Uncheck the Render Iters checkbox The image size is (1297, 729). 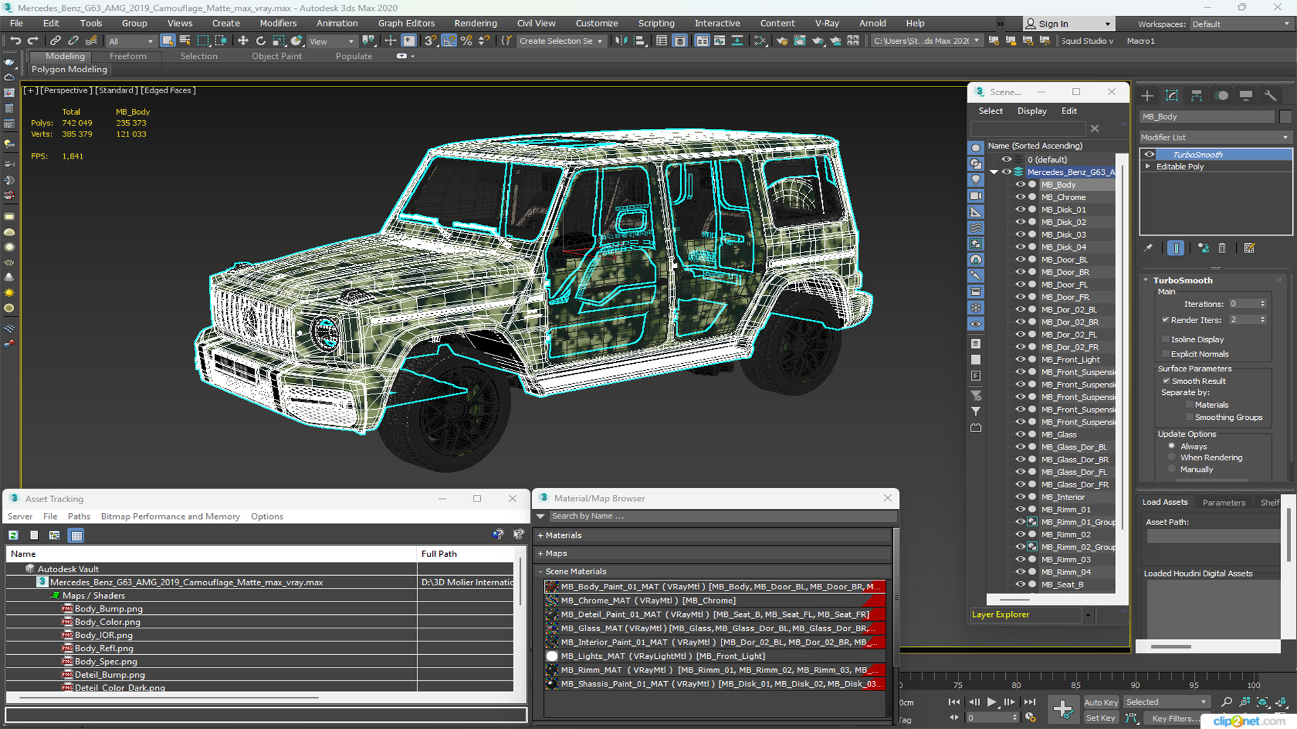point(1165,320)
